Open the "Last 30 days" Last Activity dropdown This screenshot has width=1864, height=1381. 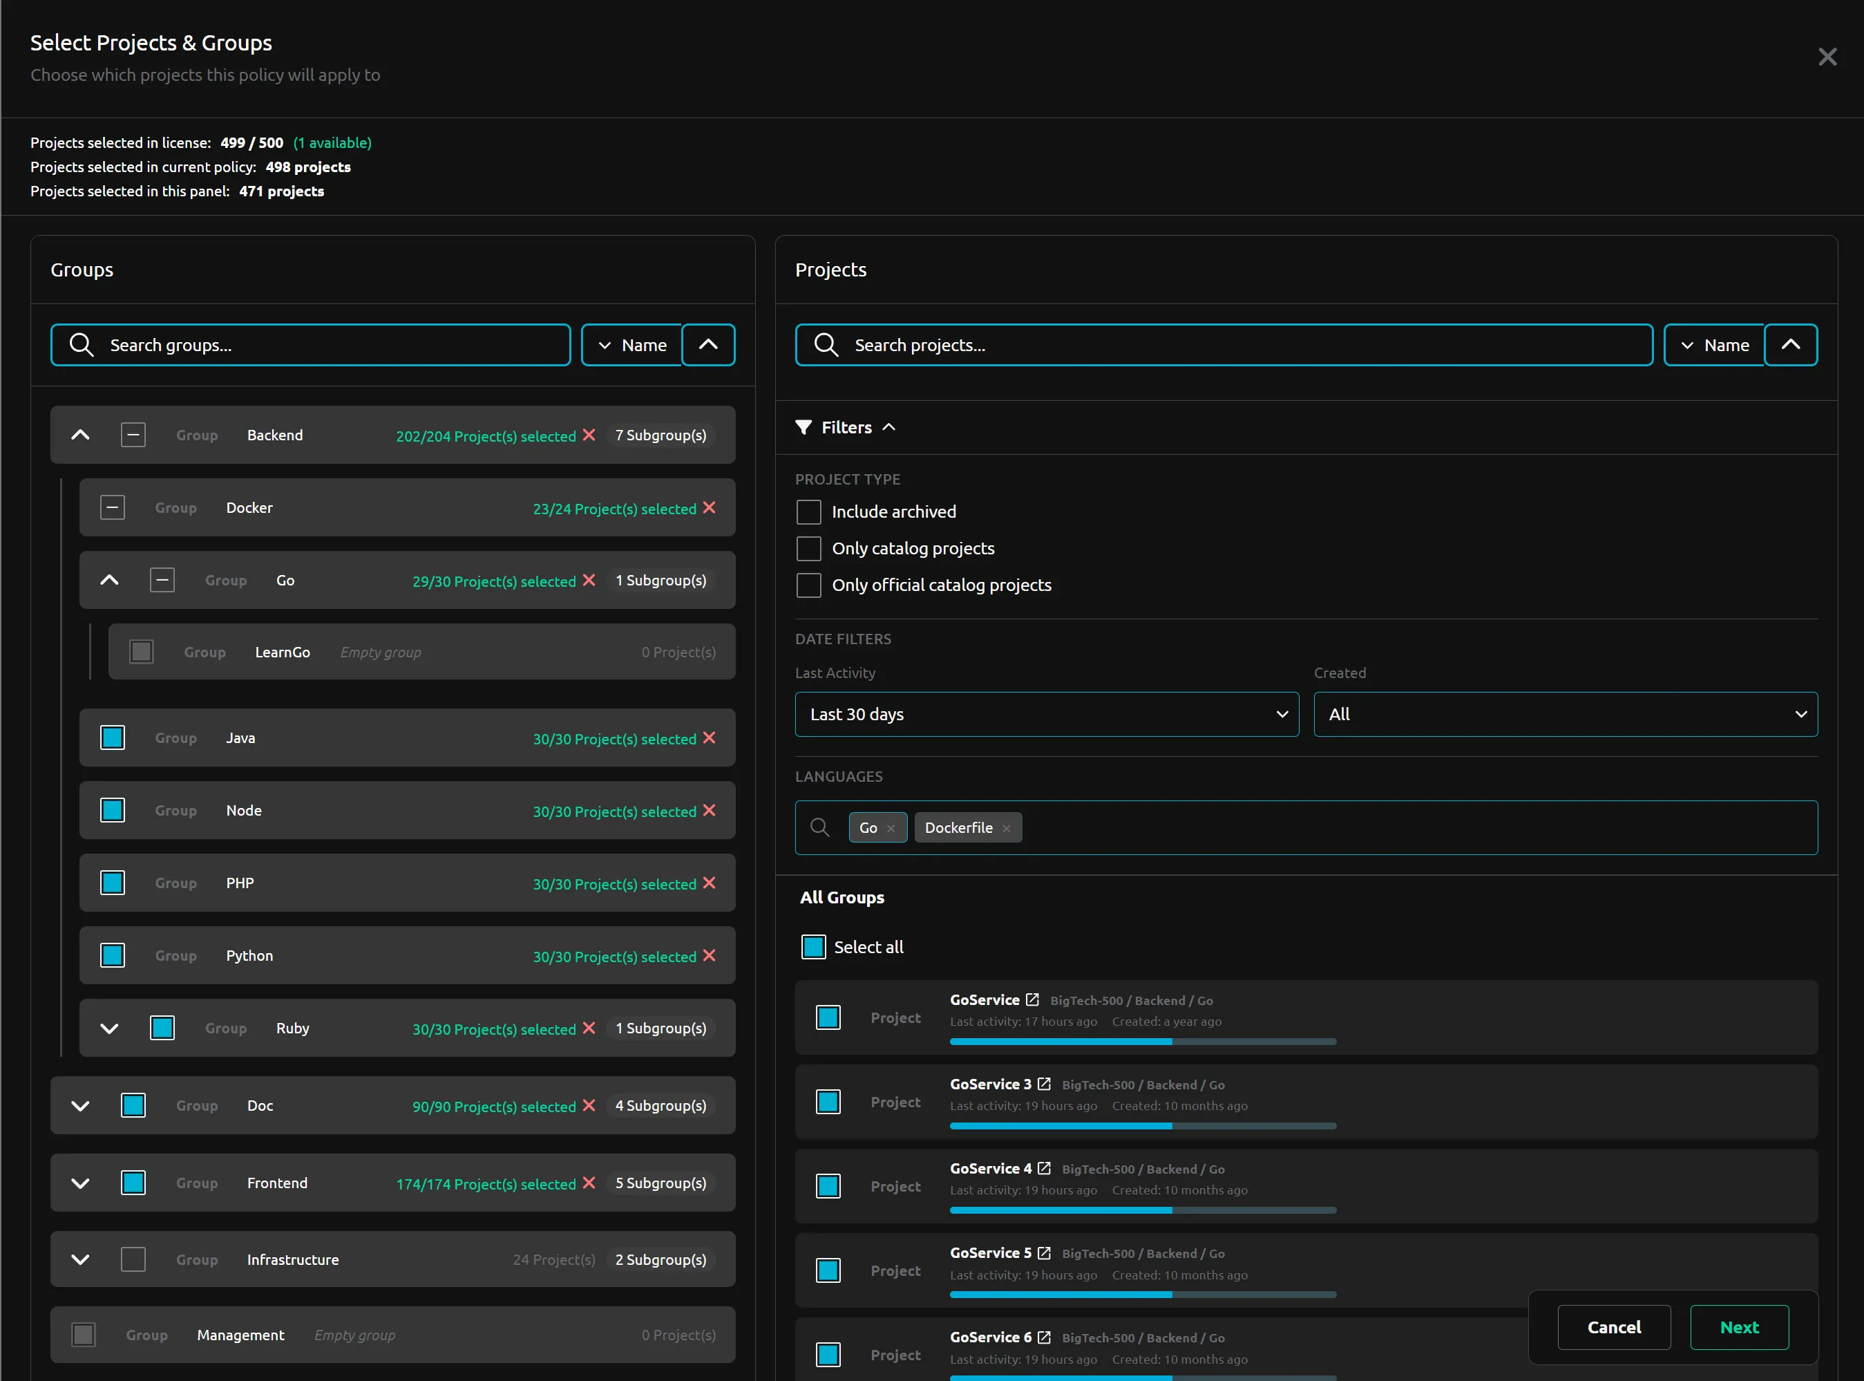[1046, 715]
